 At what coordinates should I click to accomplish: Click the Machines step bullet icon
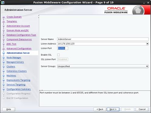pyautogui.click(x=4, y=76)
